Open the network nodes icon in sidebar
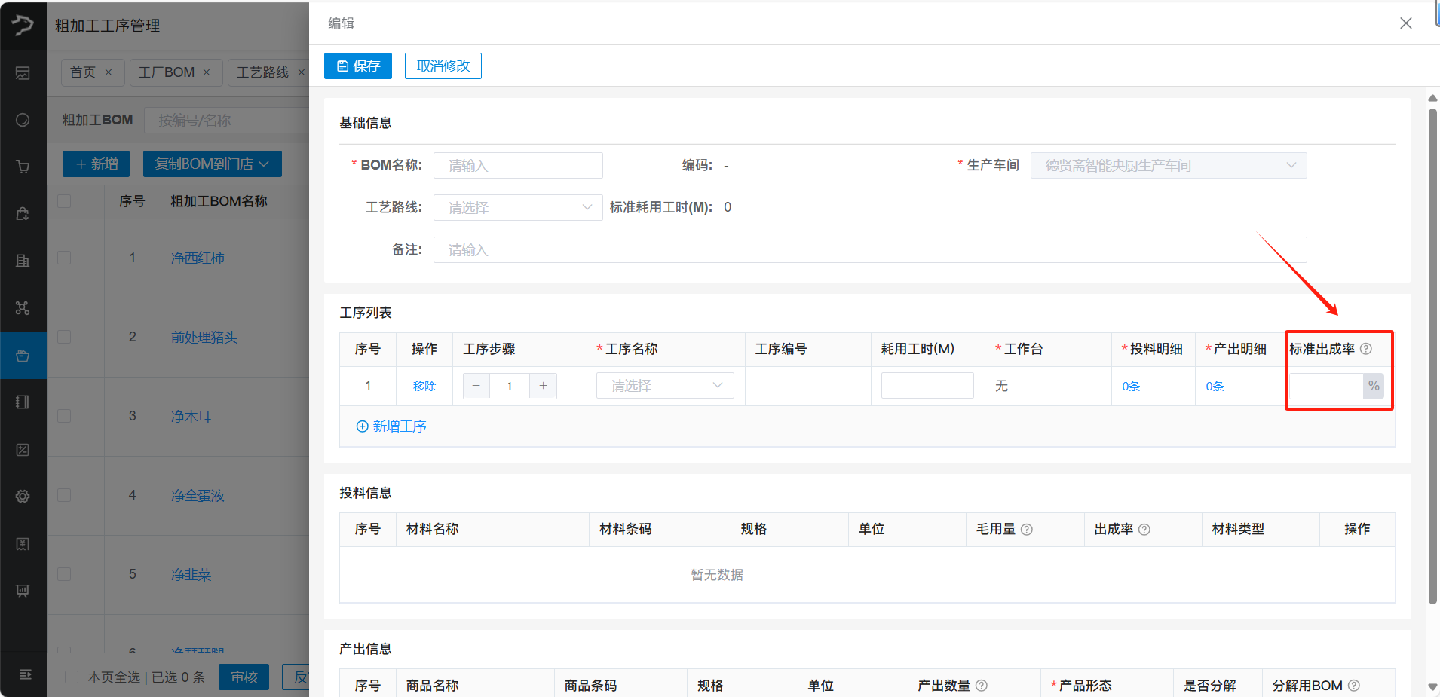The width and height of the screenshot is (1440, 697). (23, 307)
